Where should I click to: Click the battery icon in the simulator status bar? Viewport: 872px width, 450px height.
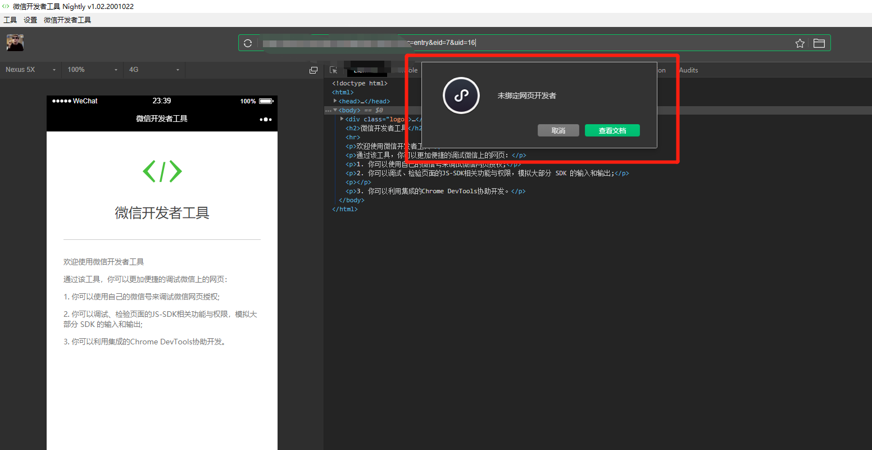[x=266, y=101]
